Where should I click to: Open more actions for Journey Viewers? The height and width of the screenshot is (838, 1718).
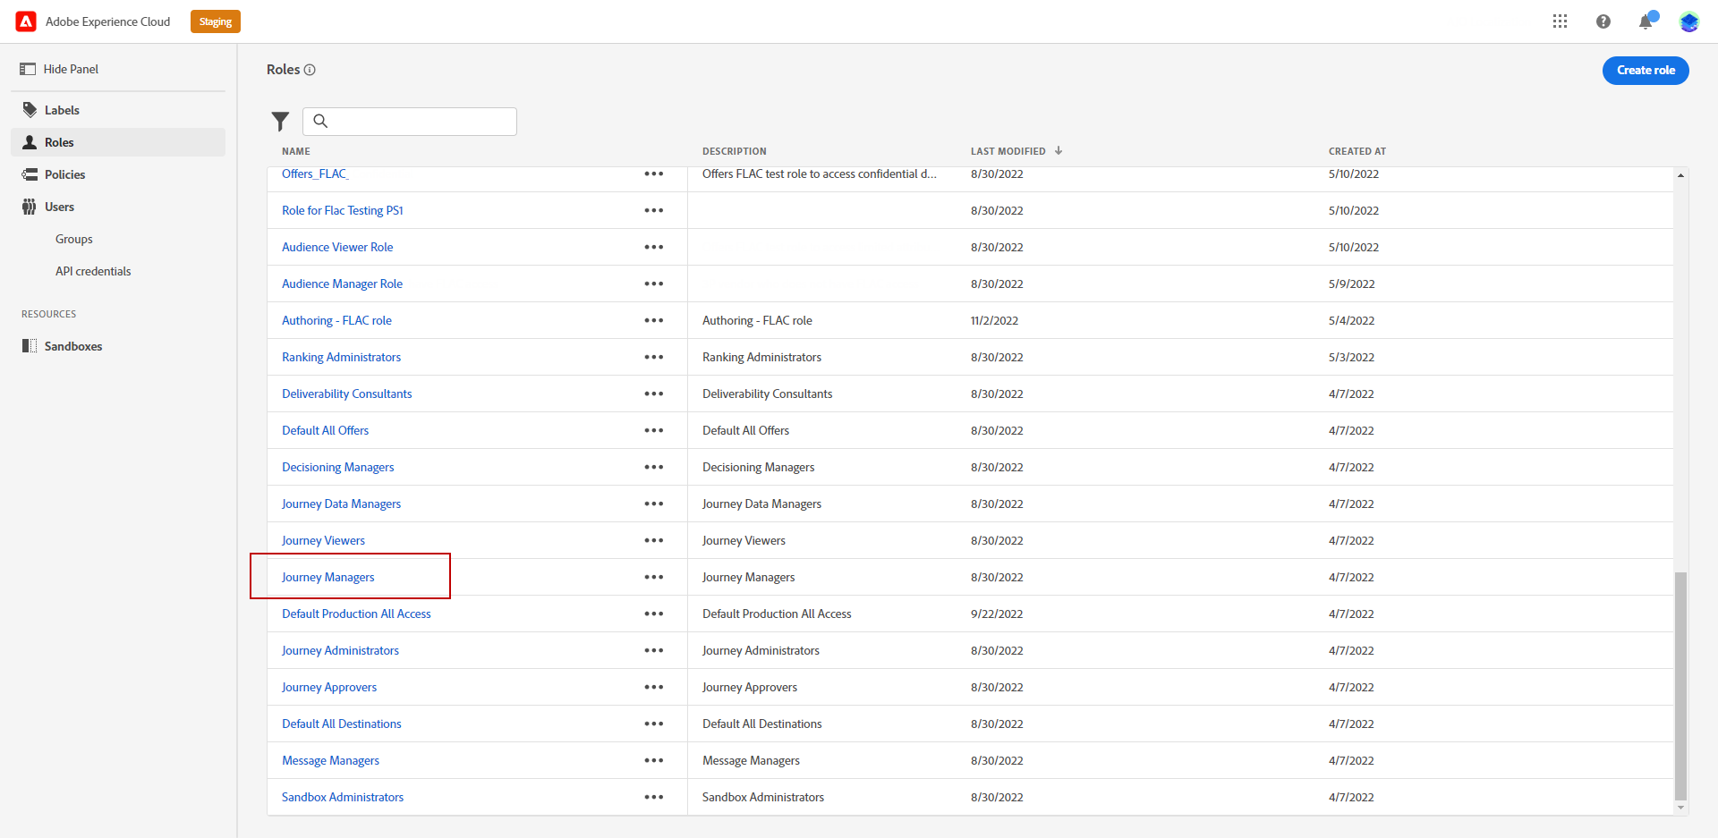(x=654, y=540)
